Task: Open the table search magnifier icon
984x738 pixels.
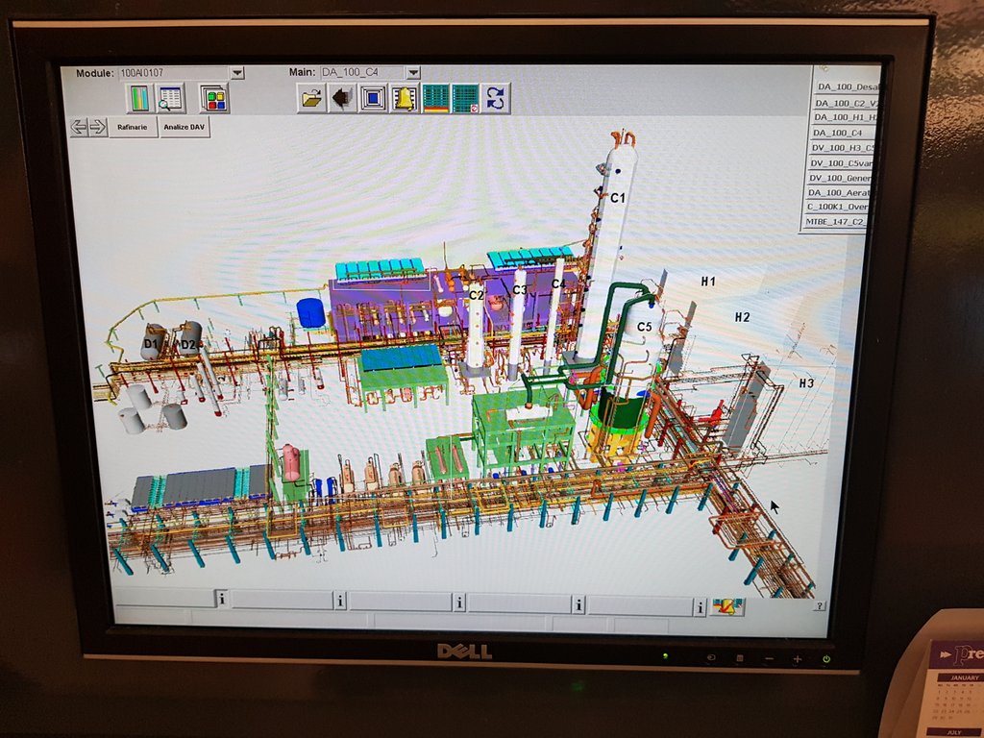Action: tap(169, 99)
